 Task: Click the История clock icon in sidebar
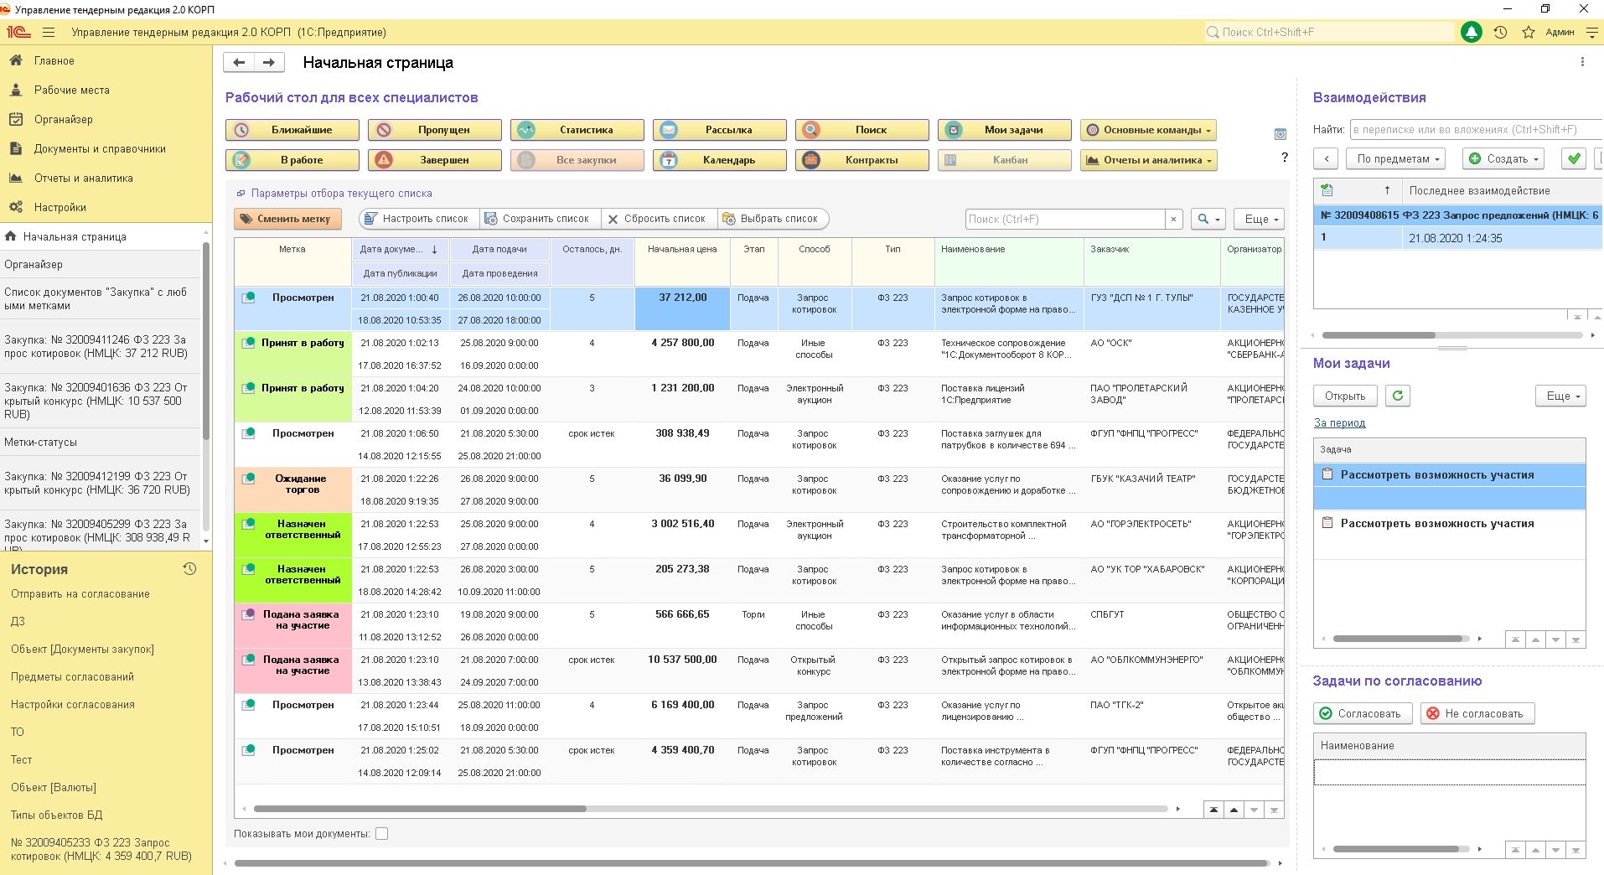pos(189,569)
